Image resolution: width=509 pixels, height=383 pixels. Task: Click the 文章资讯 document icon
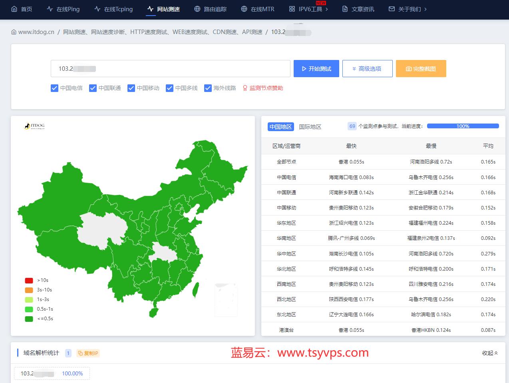tap(345, 9)
